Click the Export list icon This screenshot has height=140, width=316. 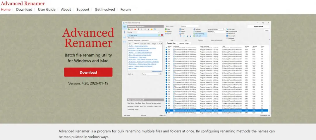tap(180, 31)
